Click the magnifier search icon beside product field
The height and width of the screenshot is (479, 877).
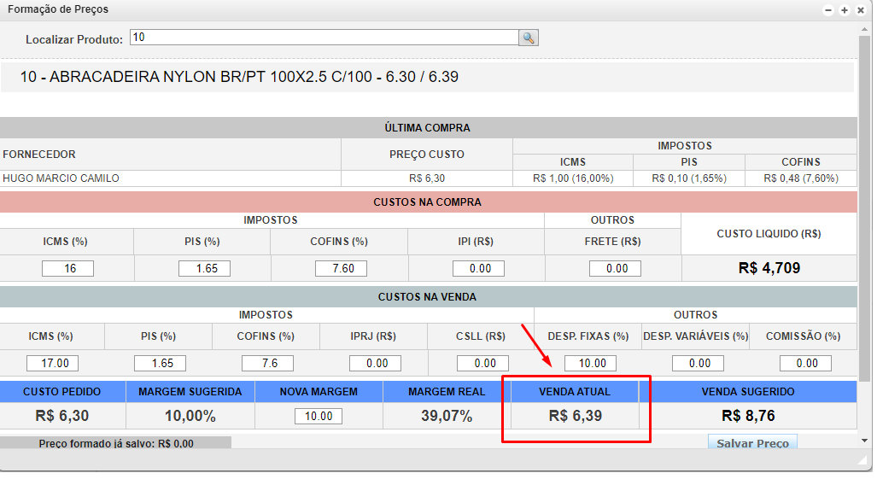[529, 38]
